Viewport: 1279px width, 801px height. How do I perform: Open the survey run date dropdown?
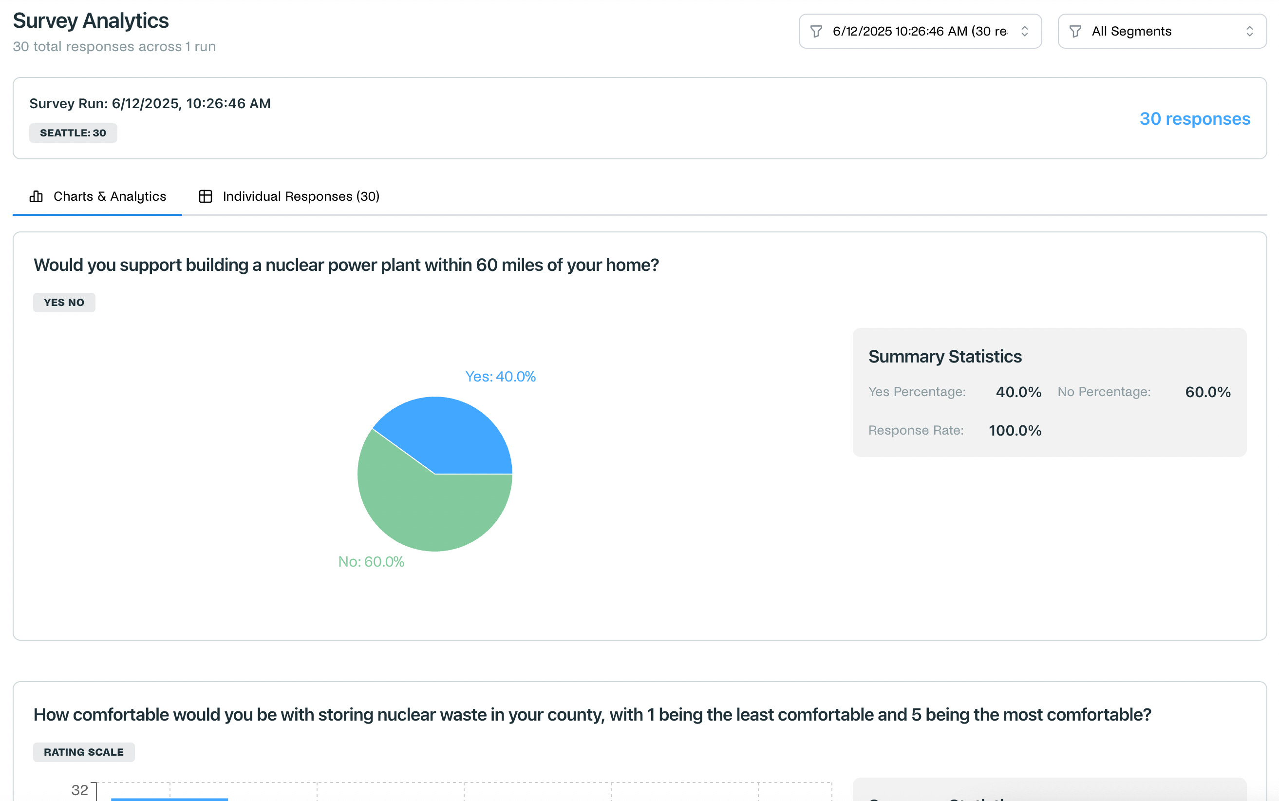tap(920, 31)
